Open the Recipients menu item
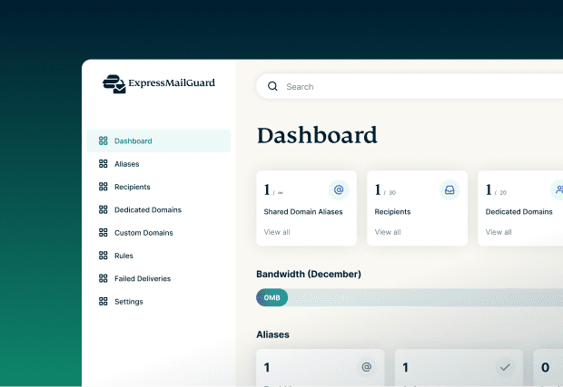 pyautogui.click(x=132, y=187)
